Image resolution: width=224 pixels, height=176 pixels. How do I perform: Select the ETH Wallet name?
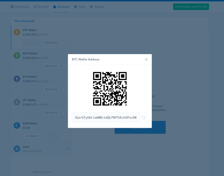[30, 77]
